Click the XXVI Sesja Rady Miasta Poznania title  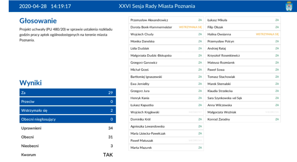157,6
